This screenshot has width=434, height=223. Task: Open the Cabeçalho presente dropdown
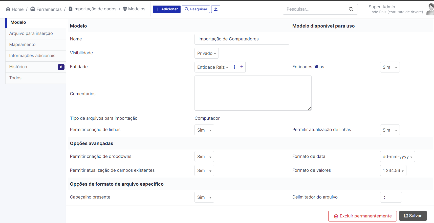coord(204,197)
